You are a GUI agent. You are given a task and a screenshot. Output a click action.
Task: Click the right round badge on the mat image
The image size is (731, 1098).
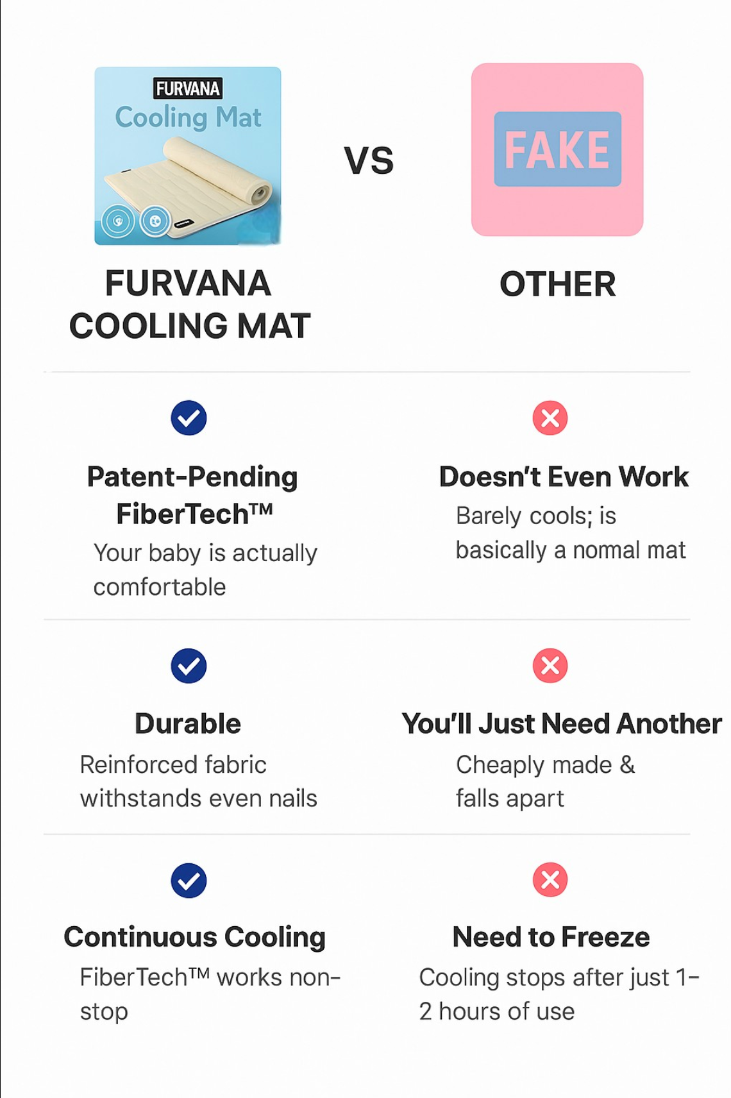[x=155, y=222]
